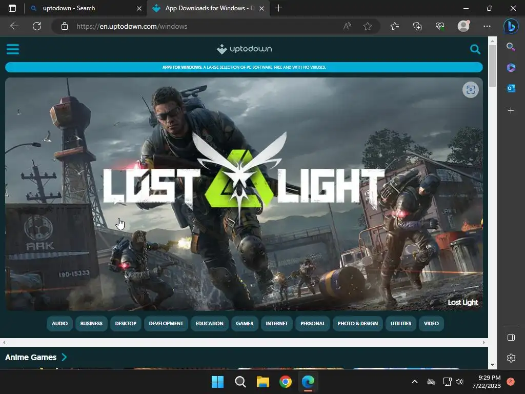The width and height of the screenshot is (525, 394).
Task: Open the clock and date panel
Action: click(x=487, y=382)
